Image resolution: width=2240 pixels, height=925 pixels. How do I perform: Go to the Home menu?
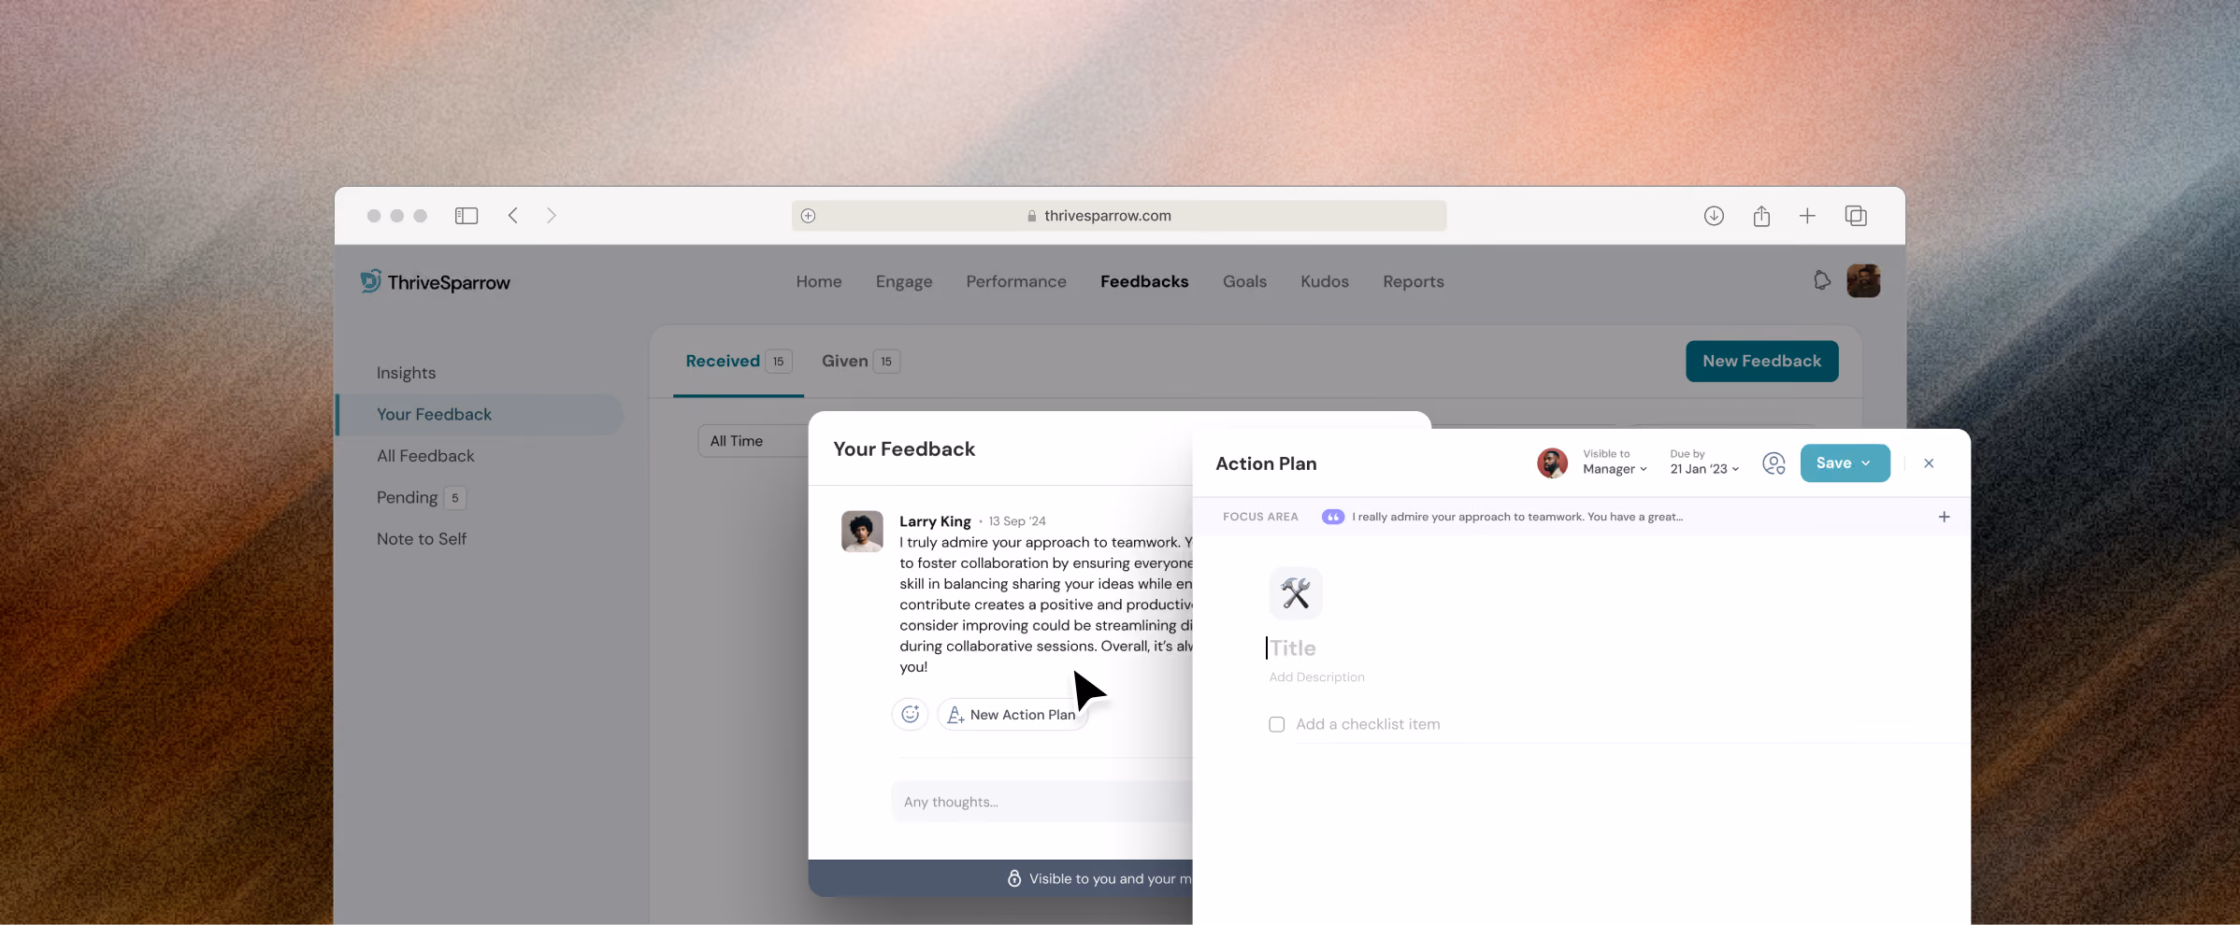819,281
